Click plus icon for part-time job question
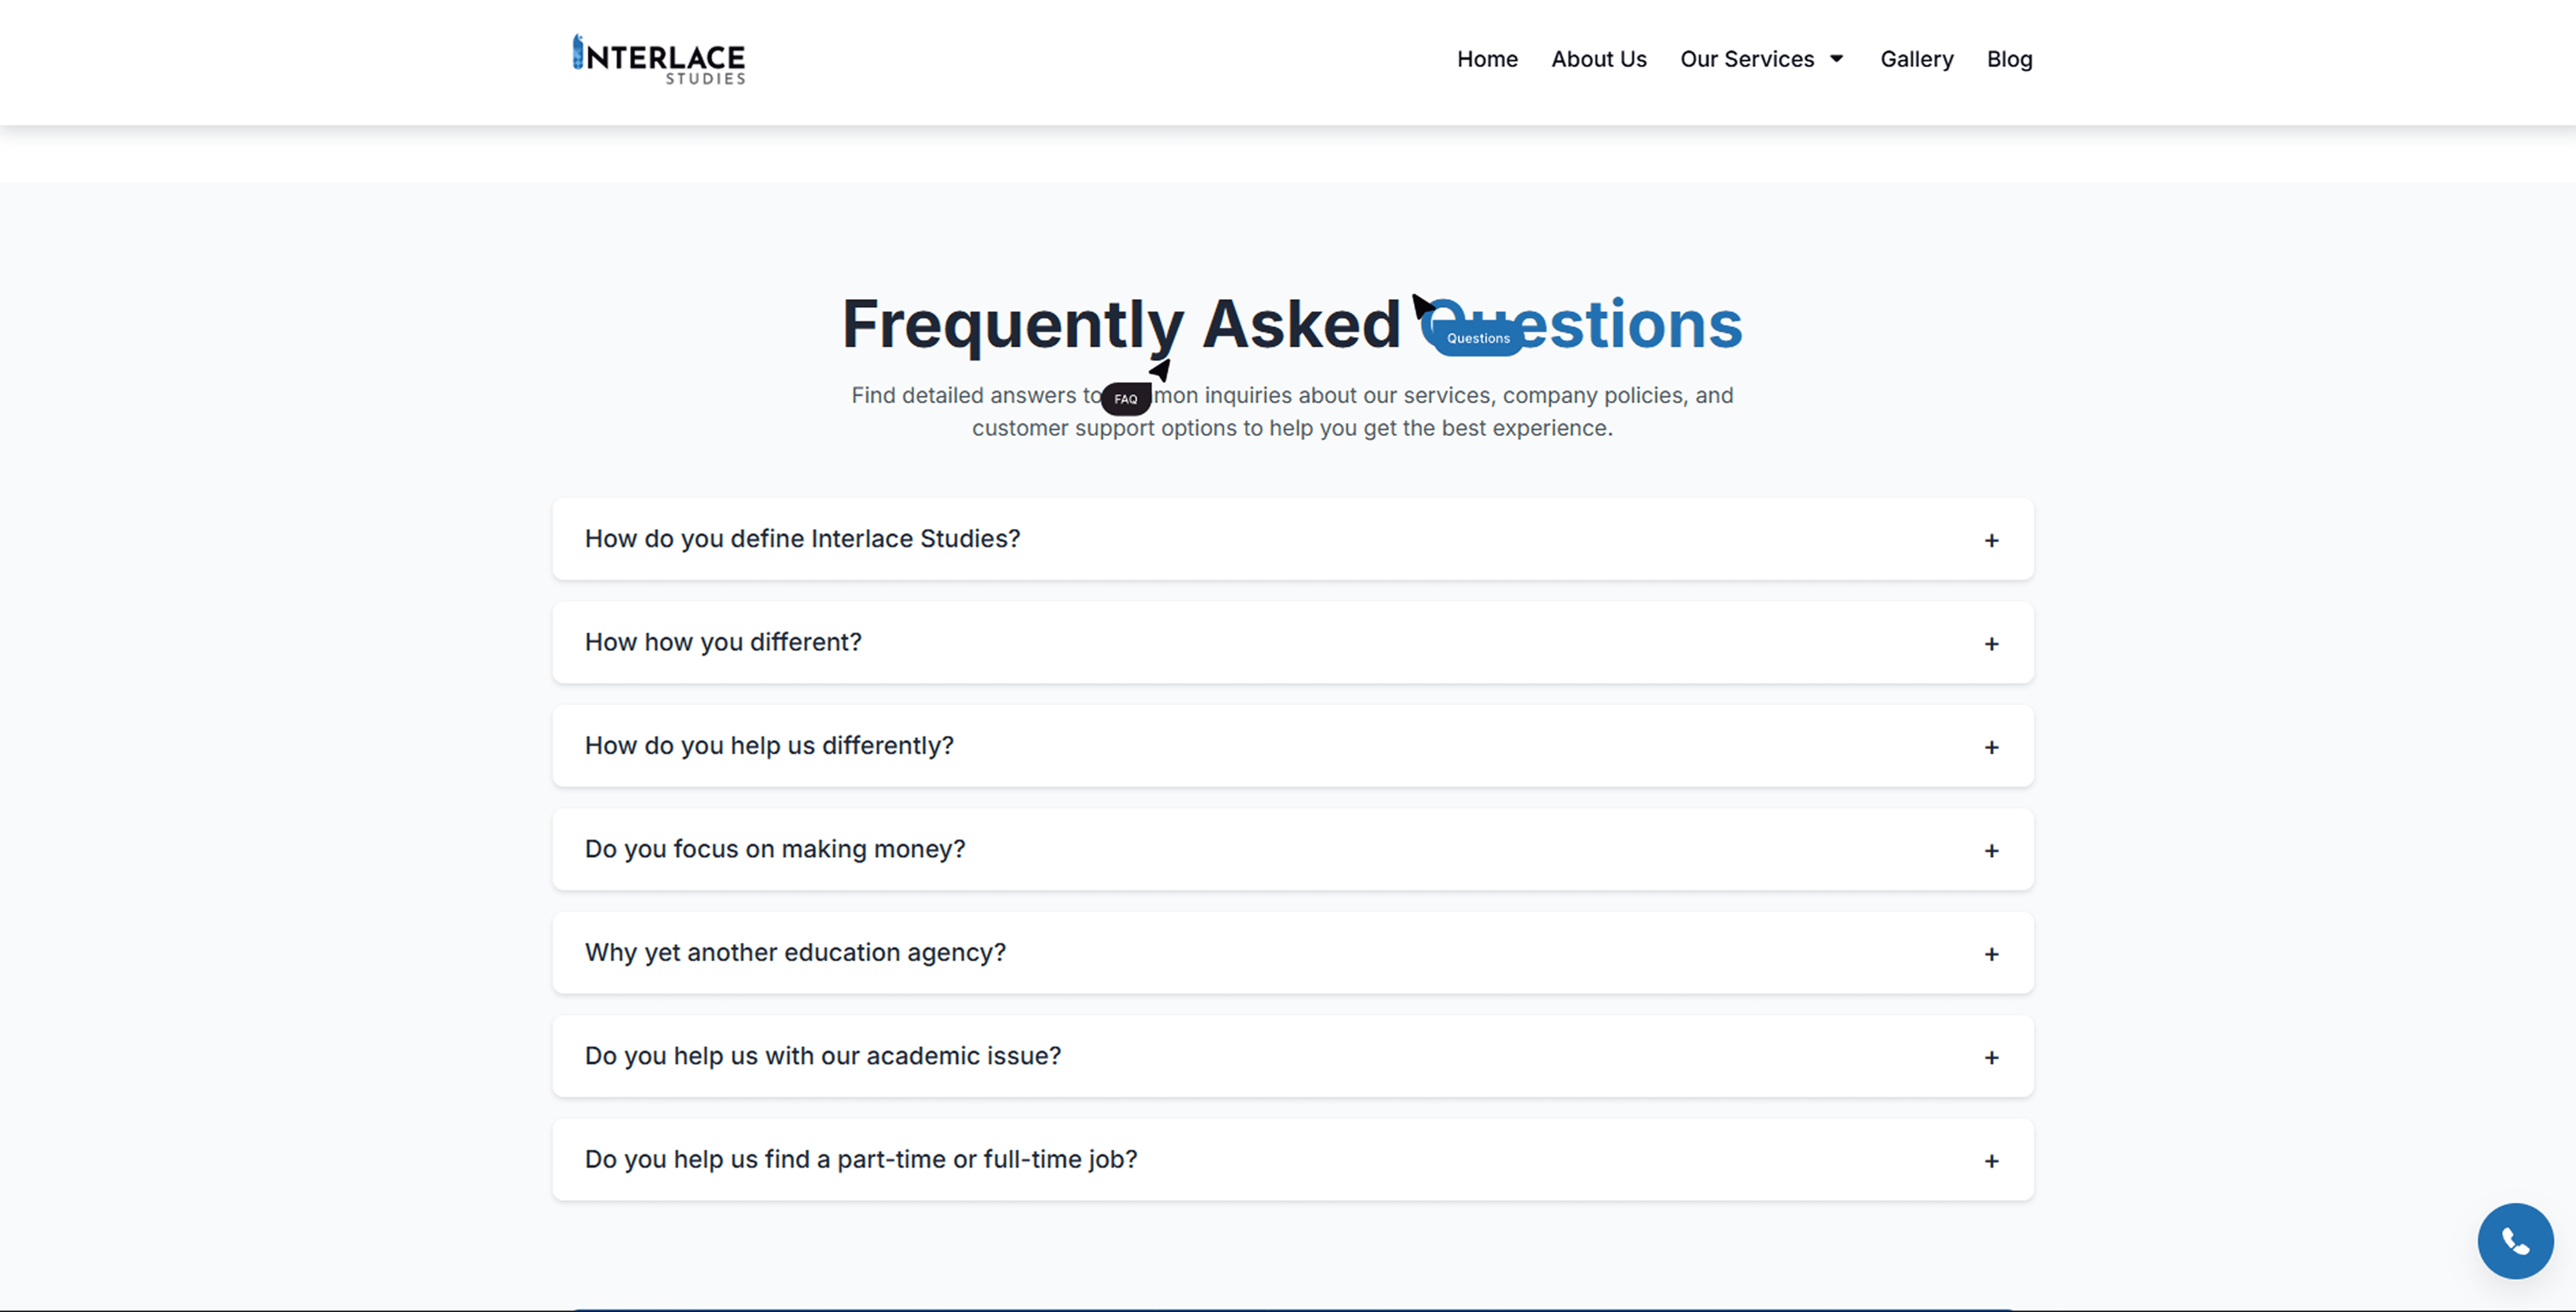The height and width of the screenshot is (1312, 2576). click(x=1991, y=1161)
